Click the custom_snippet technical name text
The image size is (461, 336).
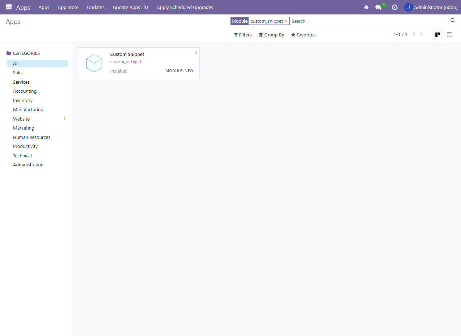(126, 62)
